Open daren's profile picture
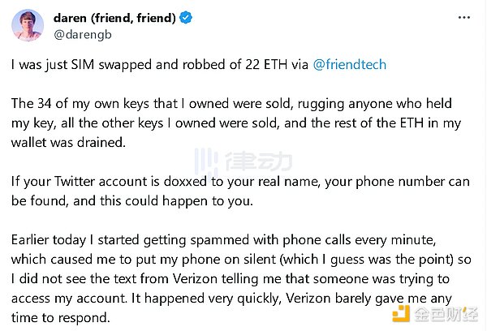The height and width of the screenshot is (331, 487). click(28, 25)
